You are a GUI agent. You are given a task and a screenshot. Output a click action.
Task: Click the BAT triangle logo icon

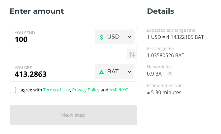point(101,72)
